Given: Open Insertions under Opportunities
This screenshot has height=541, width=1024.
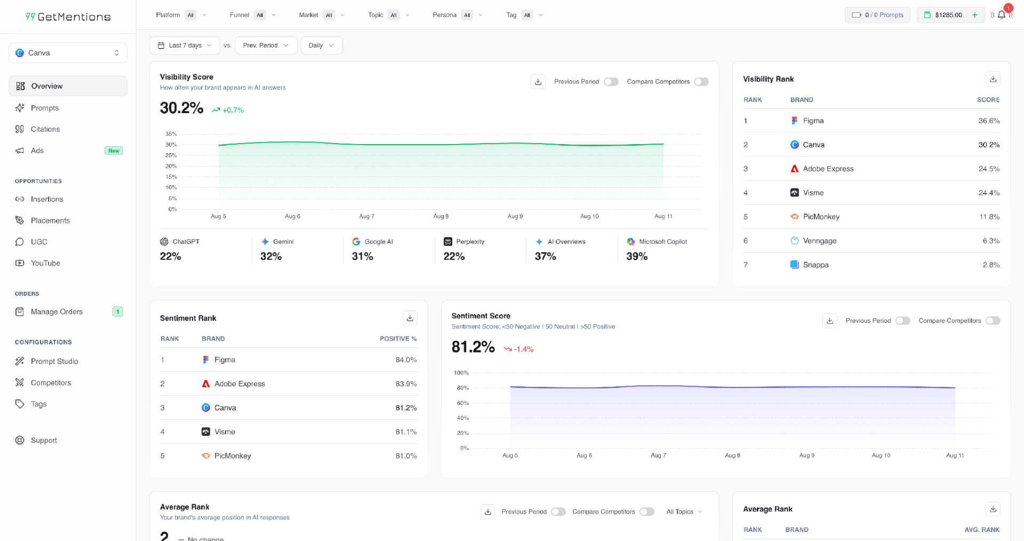Looking at the screenshot, I should [x=68, y=199].
